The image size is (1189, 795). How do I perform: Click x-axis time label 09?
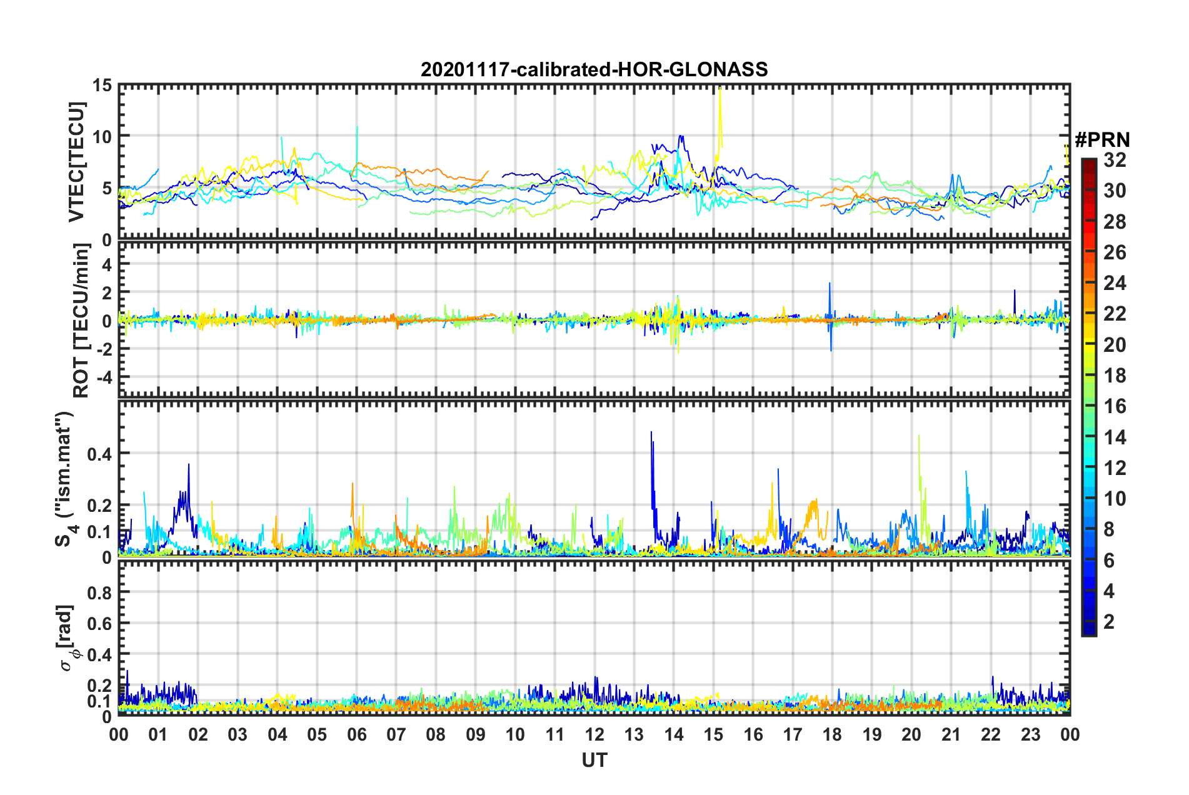pyautogui.click(x=476, y=735)
